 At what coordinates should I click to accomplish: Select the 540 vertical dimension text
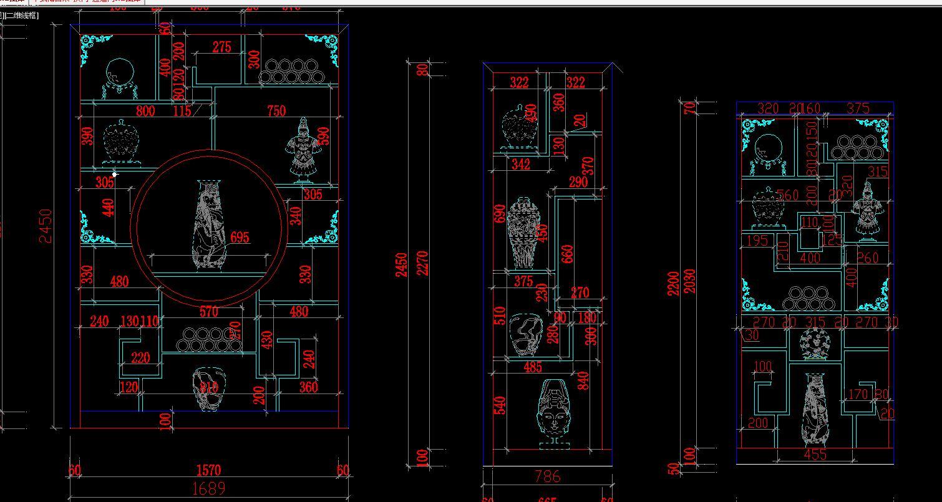point(499,406)
